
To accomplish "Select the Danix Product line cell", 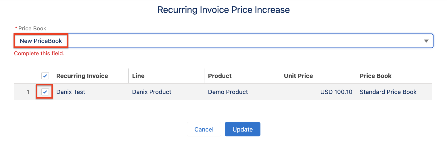I will click(x=151, y=92).
